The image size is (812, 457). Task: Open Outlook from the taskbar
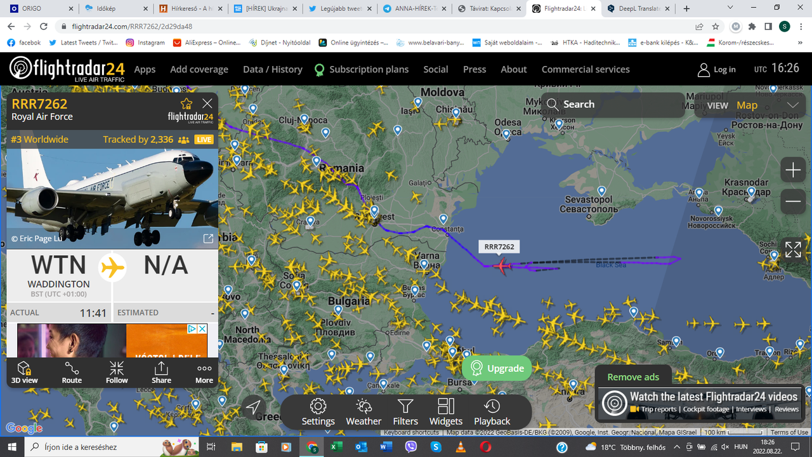[x=360, y=447]
